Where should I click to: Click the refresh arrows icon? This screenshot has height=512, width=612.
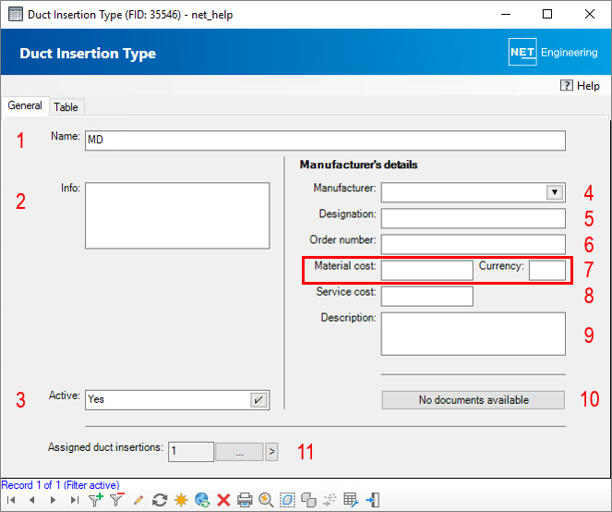click(x=160, y=500)
